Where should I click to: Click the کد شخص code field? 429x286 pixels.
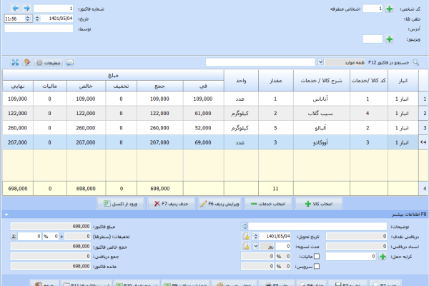click(x=373, y=9)
